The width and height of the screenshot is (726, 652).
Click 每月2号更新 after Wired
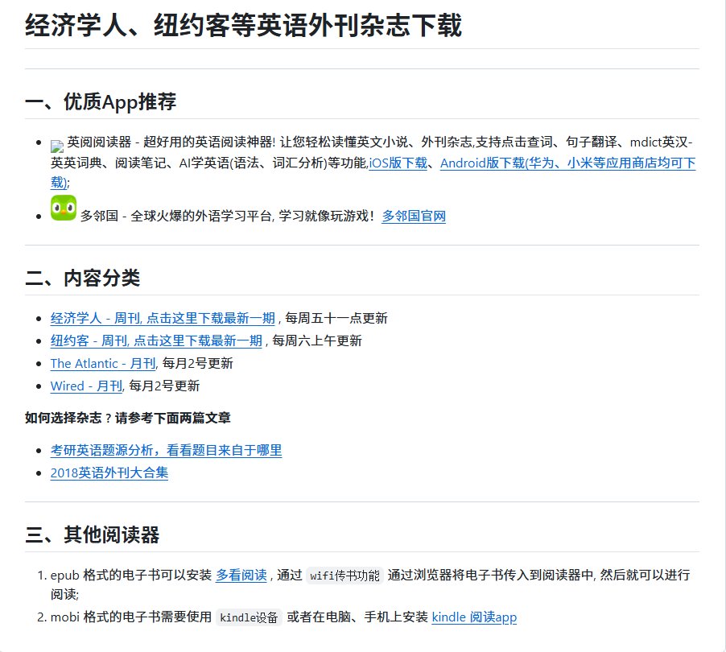[164, 386]
